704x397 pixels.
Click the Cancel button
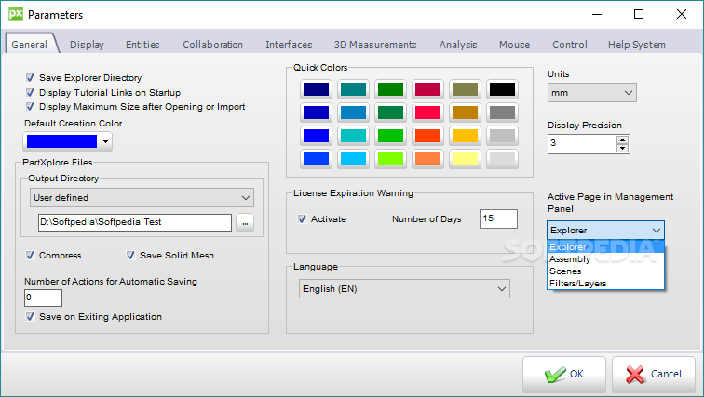pyautogui.click(x=654, y=374)
